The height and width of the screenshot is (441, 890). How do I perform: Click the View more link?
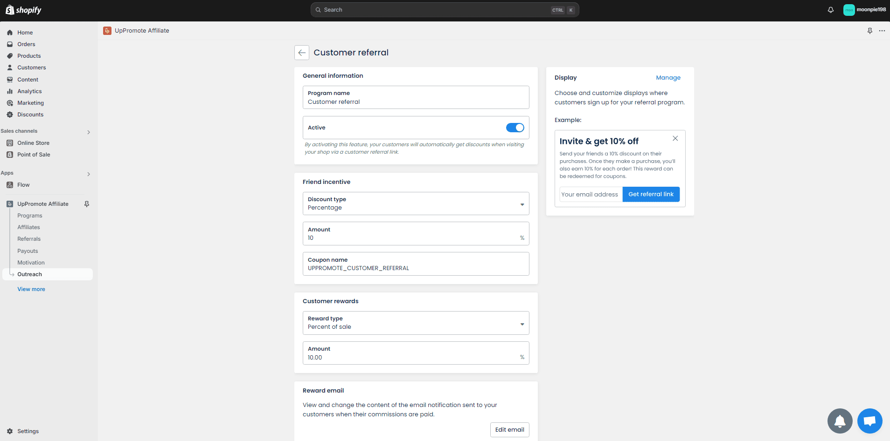pyautogui.click(x=31, y=289)
